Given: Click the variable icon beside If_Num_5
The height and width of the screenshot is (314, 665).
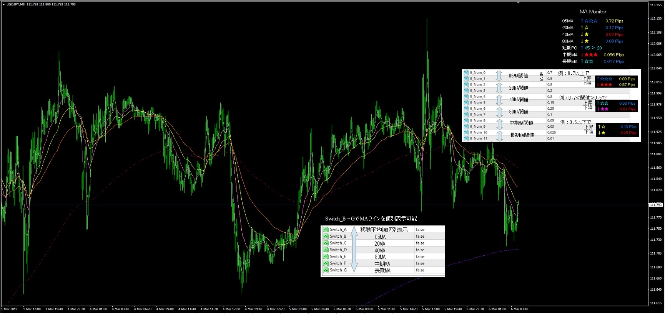Looking at the screenshot, I should click(466, 102).
